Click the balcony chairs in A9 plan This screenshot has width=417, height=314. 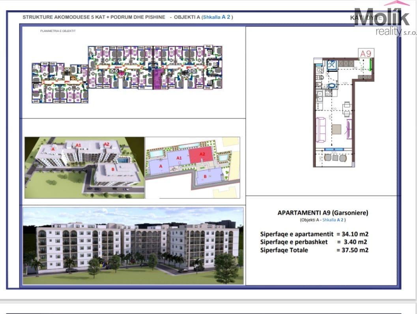click(335, 158)
